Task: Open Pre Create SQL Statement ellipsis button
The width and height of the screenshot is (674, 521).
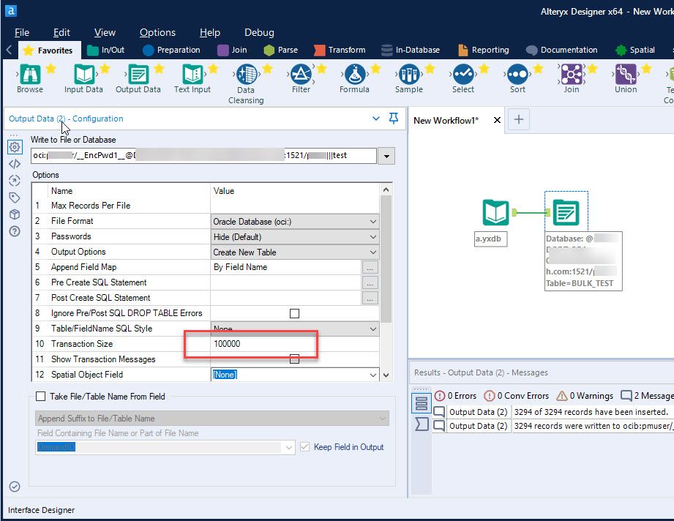Action: point(370,283)
